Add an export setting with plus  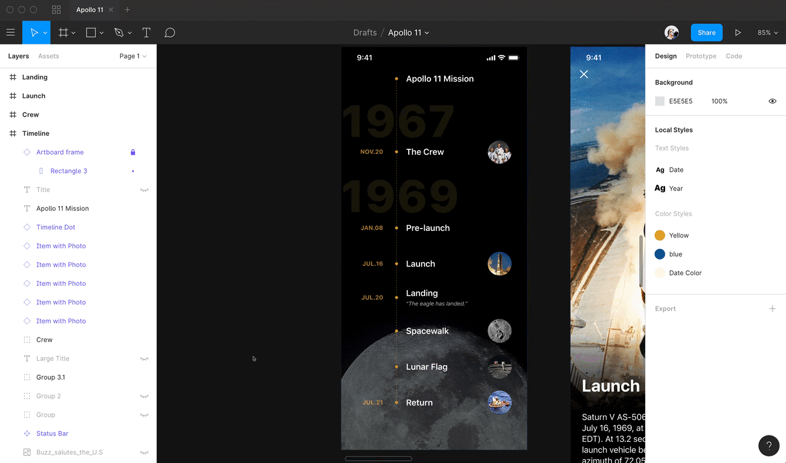tap(773, 309)
